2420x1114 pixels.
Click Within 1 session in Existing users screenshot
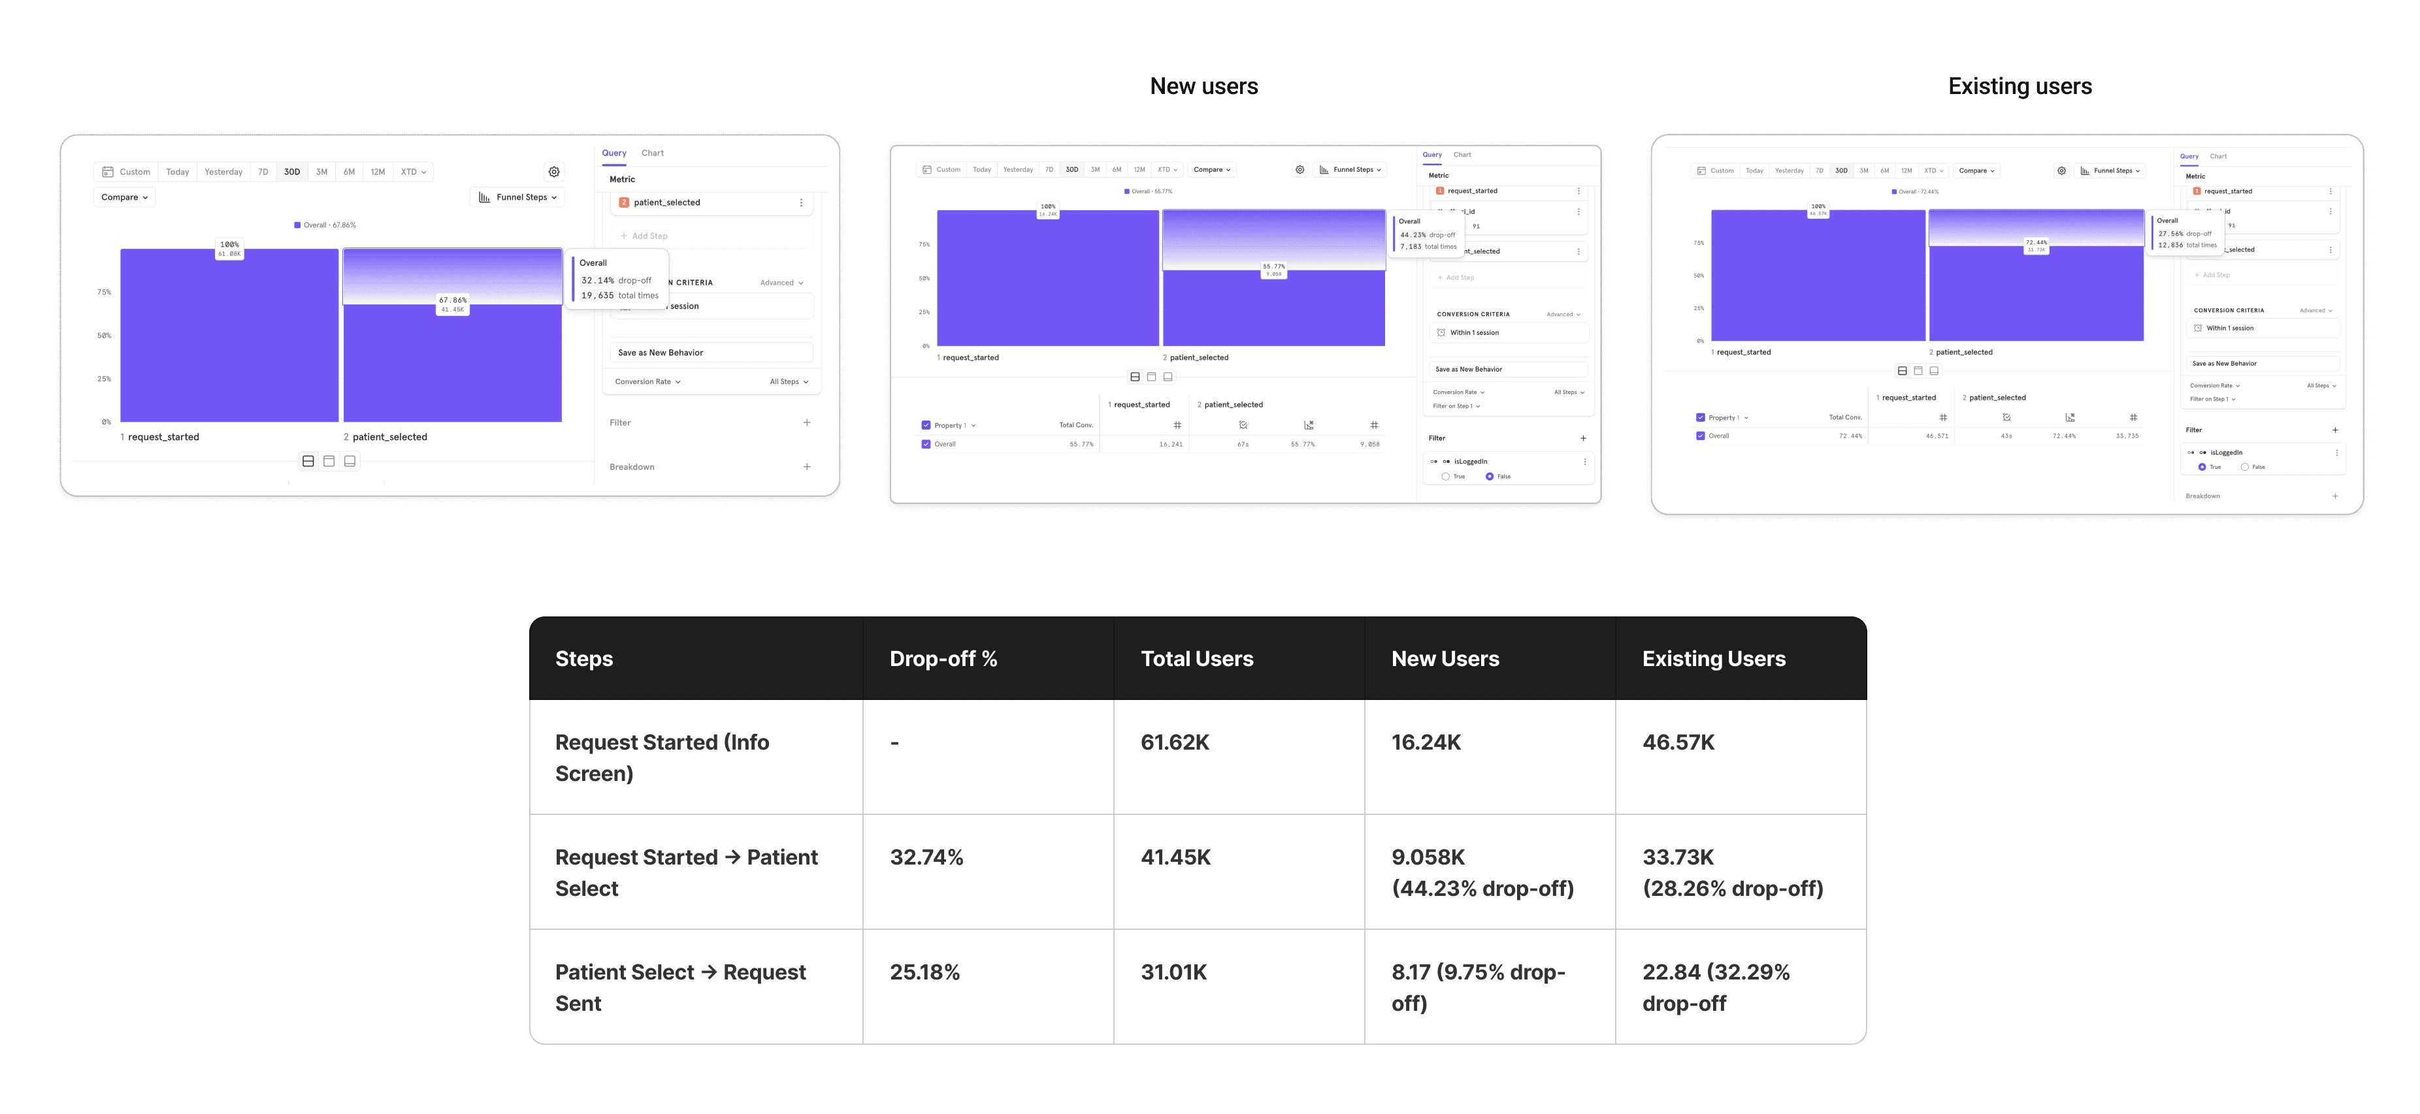2265,328
